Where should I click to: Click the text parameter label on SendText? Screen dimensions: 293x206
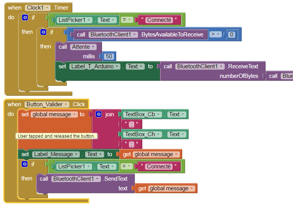[123, 188]
